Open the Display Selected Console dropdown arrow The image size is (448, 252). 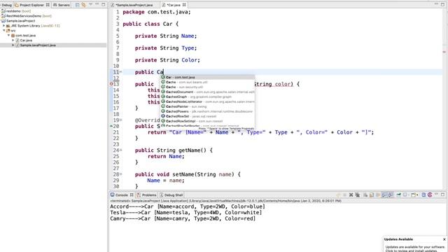pyautogui.click(x=409, y=195)
